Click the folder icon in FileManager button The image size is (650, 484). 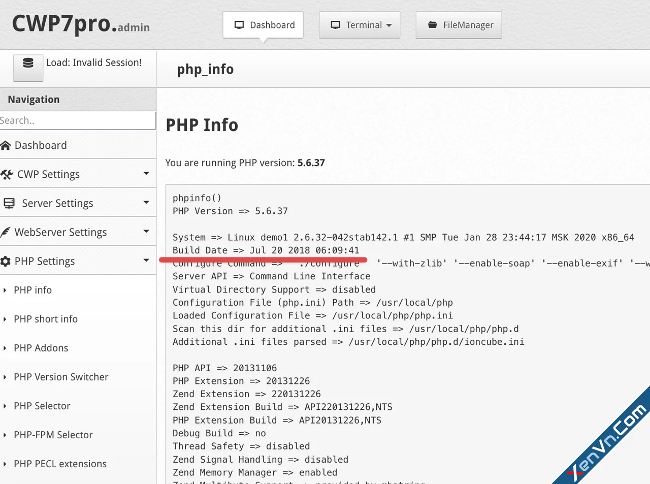point(432,25)
